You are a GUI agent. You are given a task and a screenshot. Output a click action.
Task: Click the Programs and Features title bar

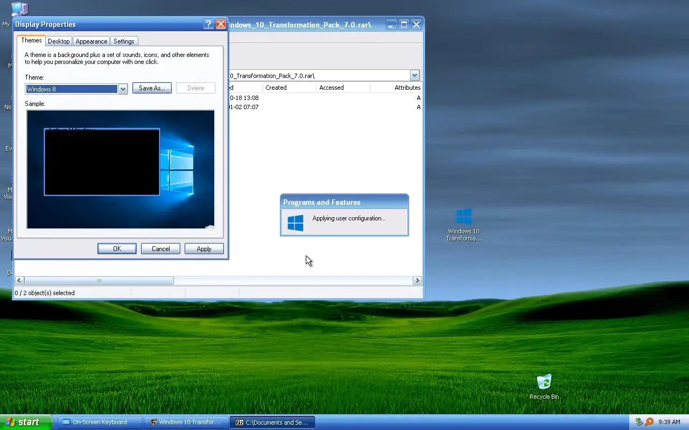click(x=344, y=202)
